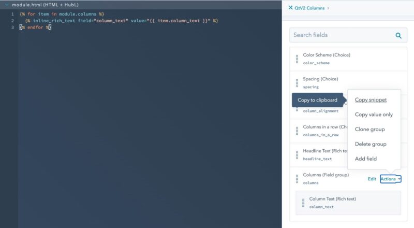This screenshot has width=414, height=228.
Task: Click the Columns in a row drag handle
Action: tap(297, 131)
